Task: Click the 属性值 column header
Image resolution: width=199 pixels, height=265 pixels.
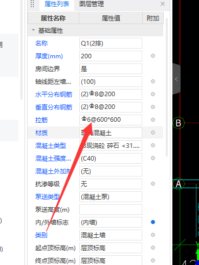Action: pyautogui.click(x=111, y=18)
